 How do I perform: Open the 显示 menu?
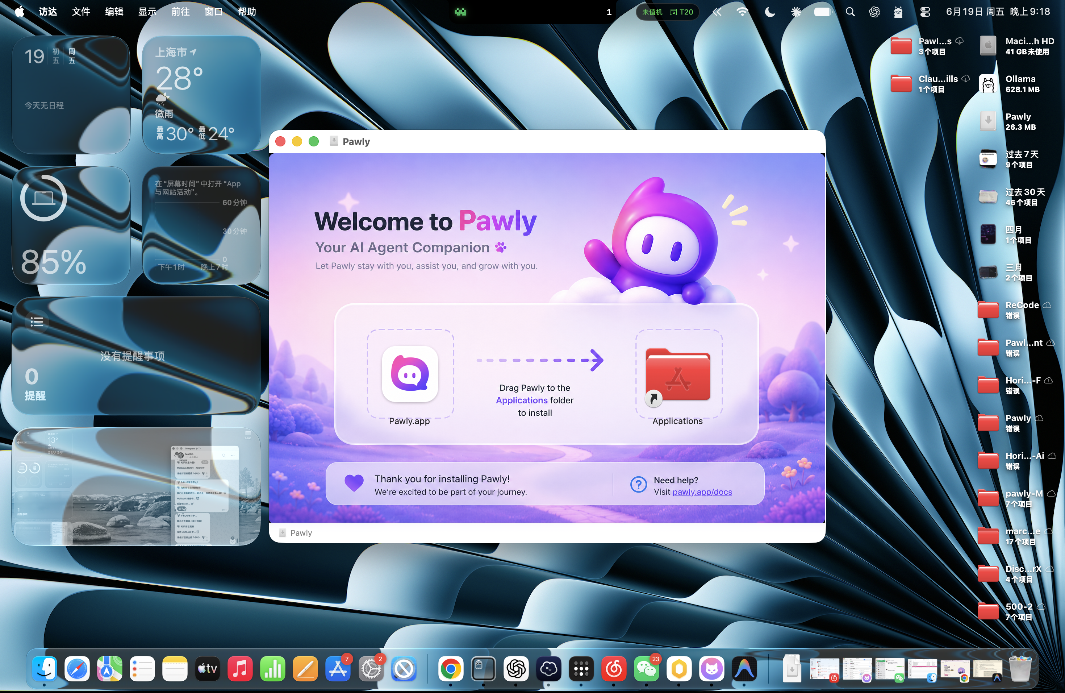tap(147, 12)
